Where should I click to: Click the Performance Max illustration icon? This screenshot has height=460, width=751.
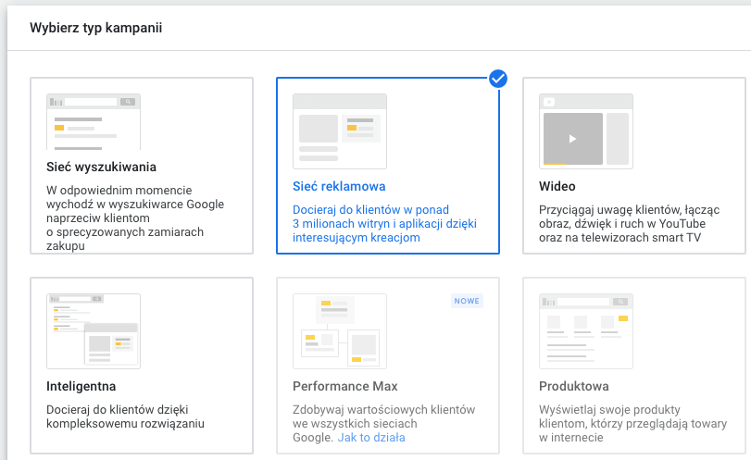coord(340,331)
